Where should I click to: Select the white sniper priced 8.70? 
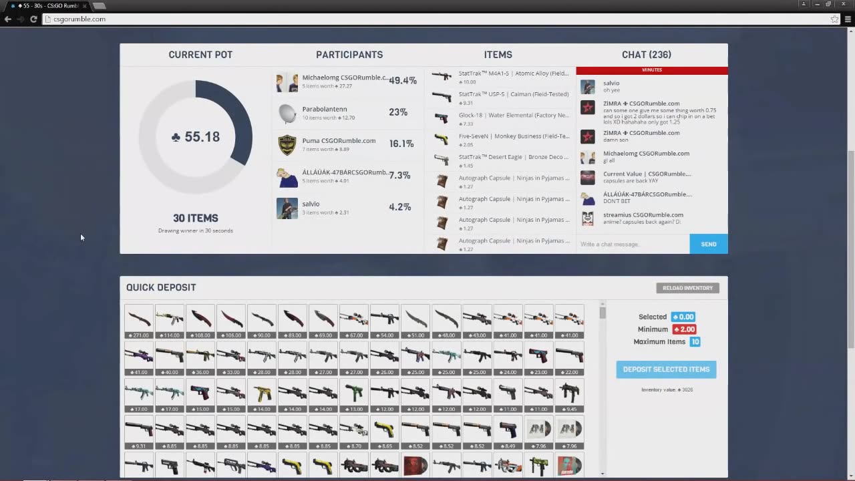coord(354,432)
